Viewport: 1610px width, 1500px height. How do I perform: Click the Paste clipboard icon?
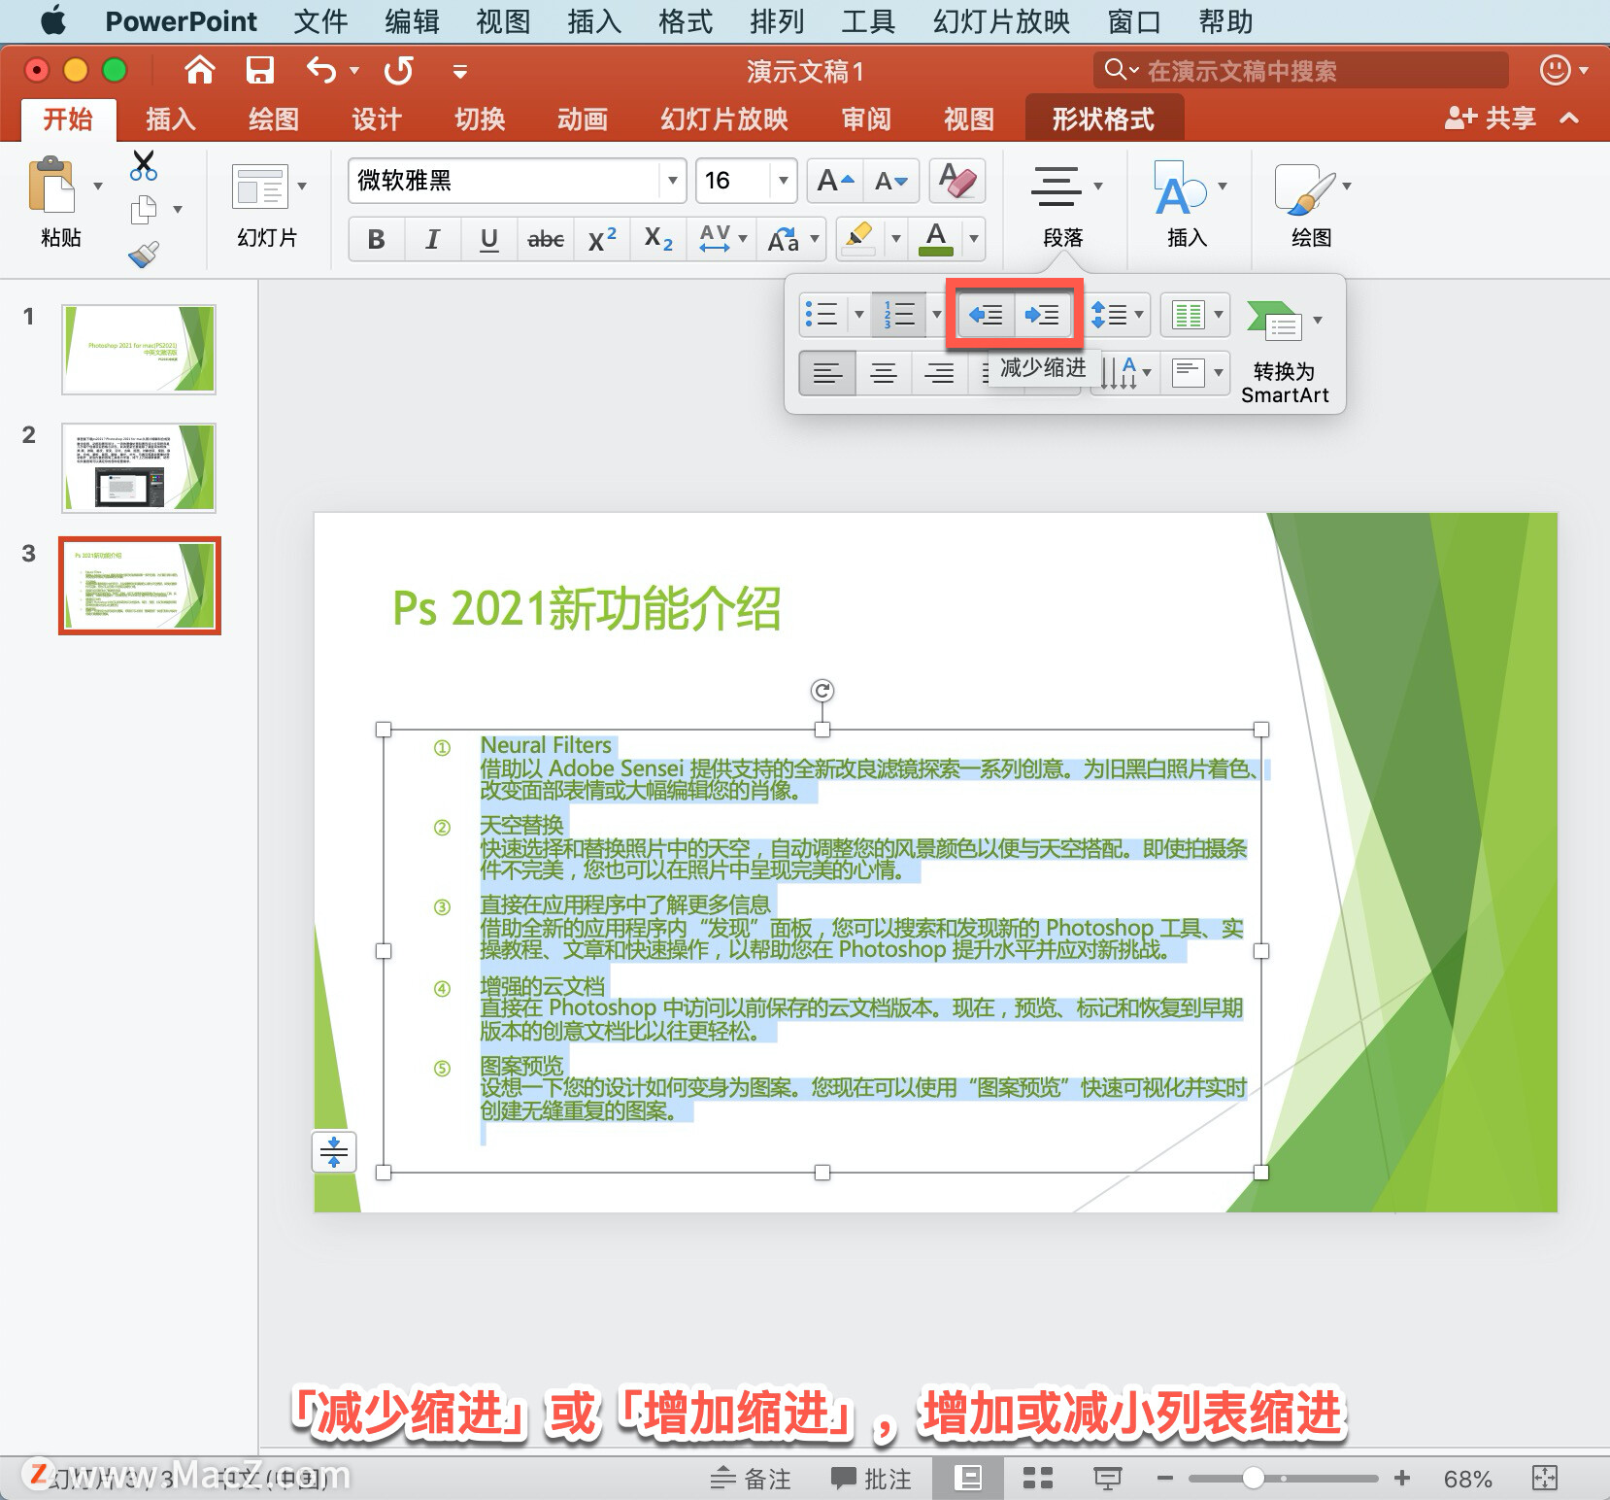point(52,185)
